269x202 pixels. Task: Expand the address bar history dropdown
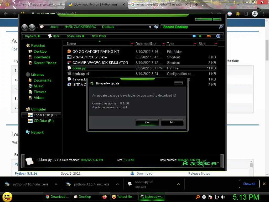click(150, 27)
